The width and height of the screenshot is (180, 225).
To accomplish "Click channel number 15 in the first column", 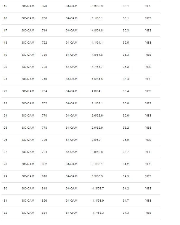I will [x=5, y=6].
